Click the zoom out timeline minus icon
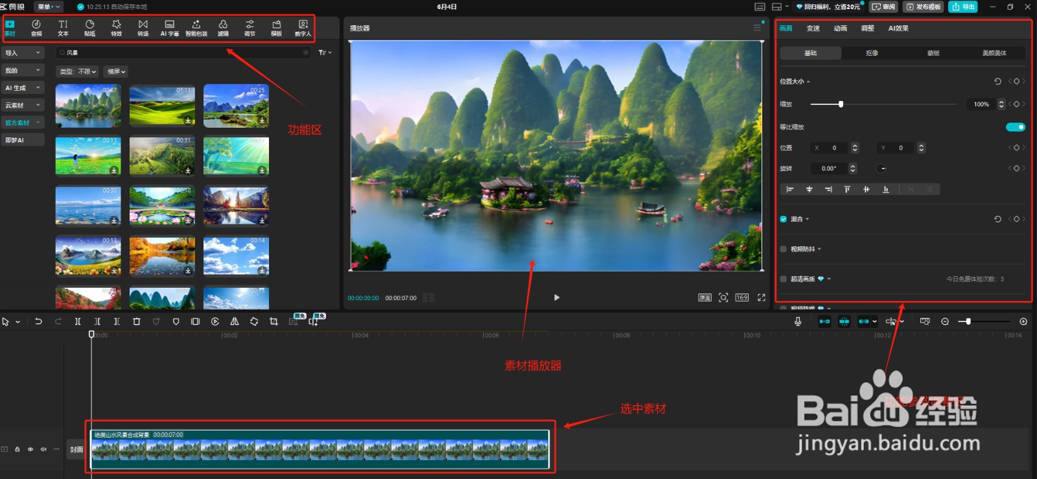This screenshot has width=1037, height=479. (945, 321)
